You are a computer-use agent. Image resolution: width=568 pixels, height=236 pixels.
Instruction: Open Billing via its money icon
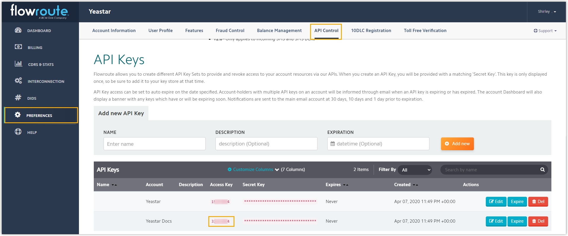click(x=18, y=47)
